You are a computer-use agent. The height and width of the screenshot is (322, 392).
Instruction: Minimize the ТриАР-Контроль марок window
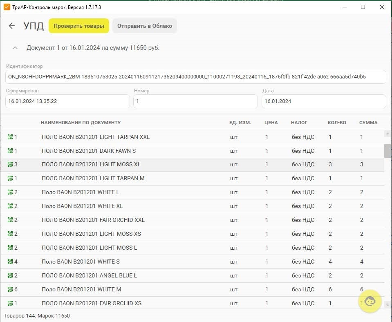pos(345,7)
